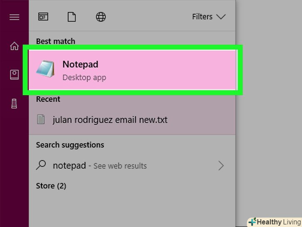
Task: Open recent file julan rodriguez email new.txt
Action: (132, 120)
